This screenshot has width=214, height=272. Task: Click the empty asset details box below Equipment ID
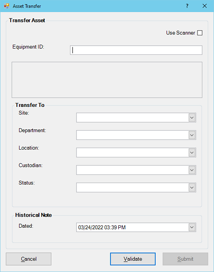(107, 80)
